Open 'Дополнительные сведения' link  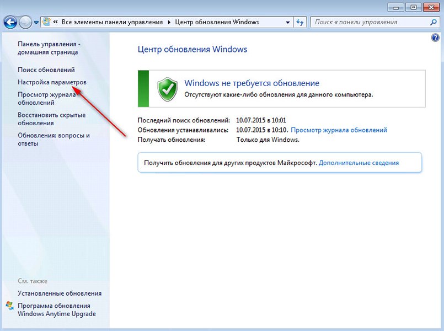point(359,163)
